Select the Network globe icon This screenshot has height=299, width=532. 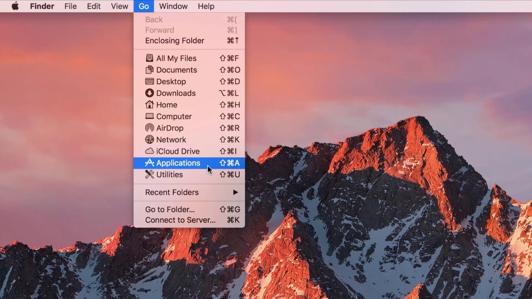(149, 140)
